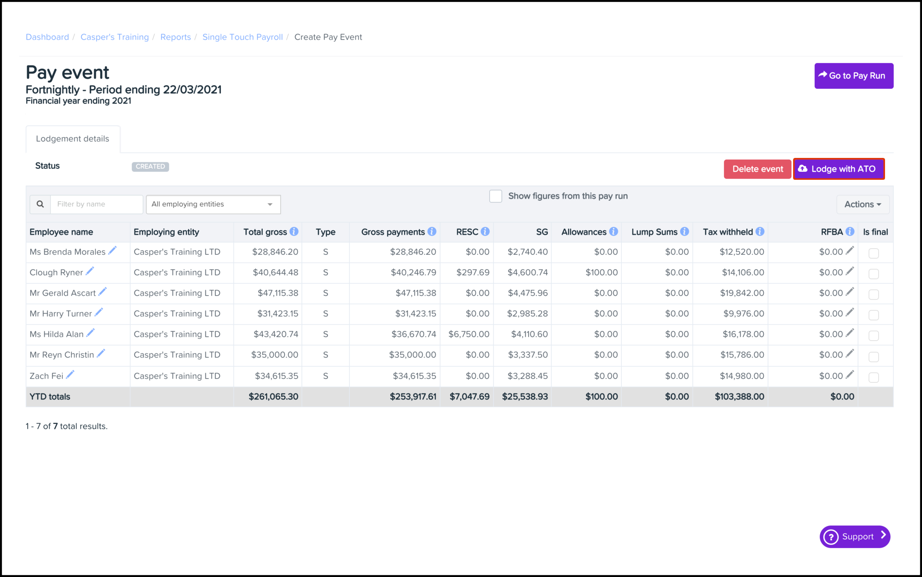Open All employing entities dropdown
922x577 pixels.
tap(213, 204)
